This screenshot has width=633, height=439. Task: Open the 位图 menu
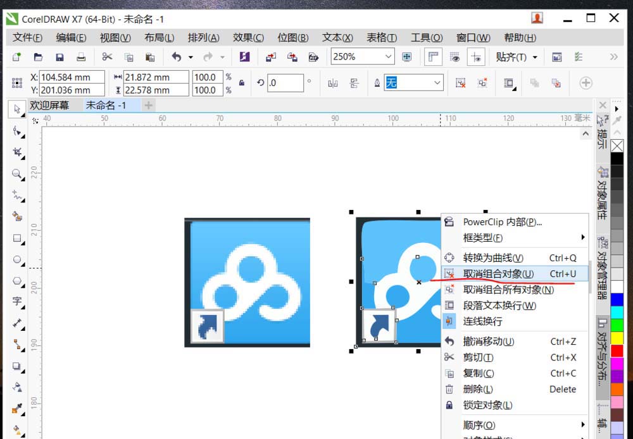(x=292, y=37)
